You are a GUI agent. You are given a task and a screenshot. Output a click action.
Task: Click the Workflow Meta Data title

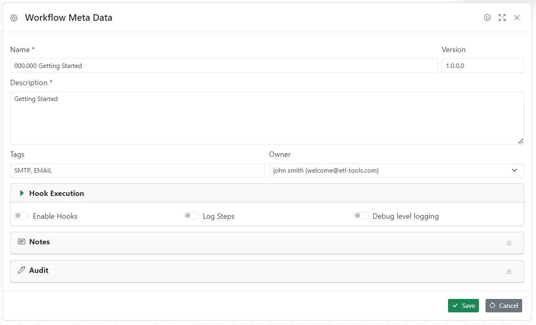point(68,18)
